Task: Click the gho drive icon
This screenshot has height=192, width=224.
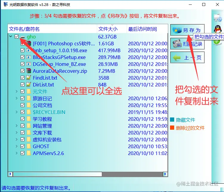Action: [x=23, y=37]
